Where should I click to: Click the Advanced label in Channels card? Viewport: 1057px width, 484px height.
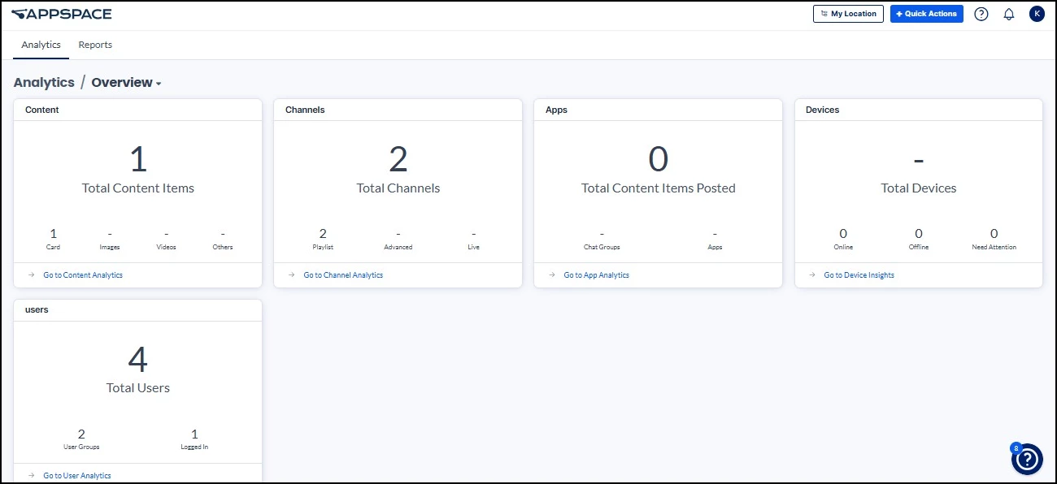tap(398, 247)
